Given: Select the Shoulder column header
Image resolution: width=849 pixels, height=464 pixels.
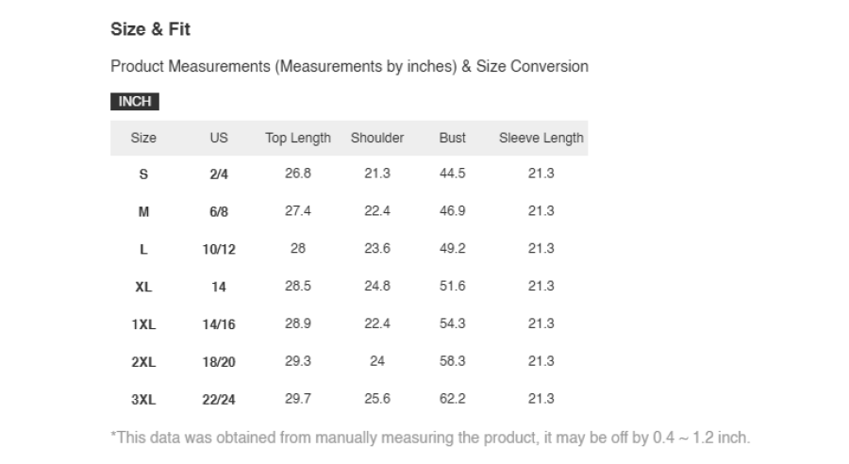Looking at the screenshot, I should (377, 138).
